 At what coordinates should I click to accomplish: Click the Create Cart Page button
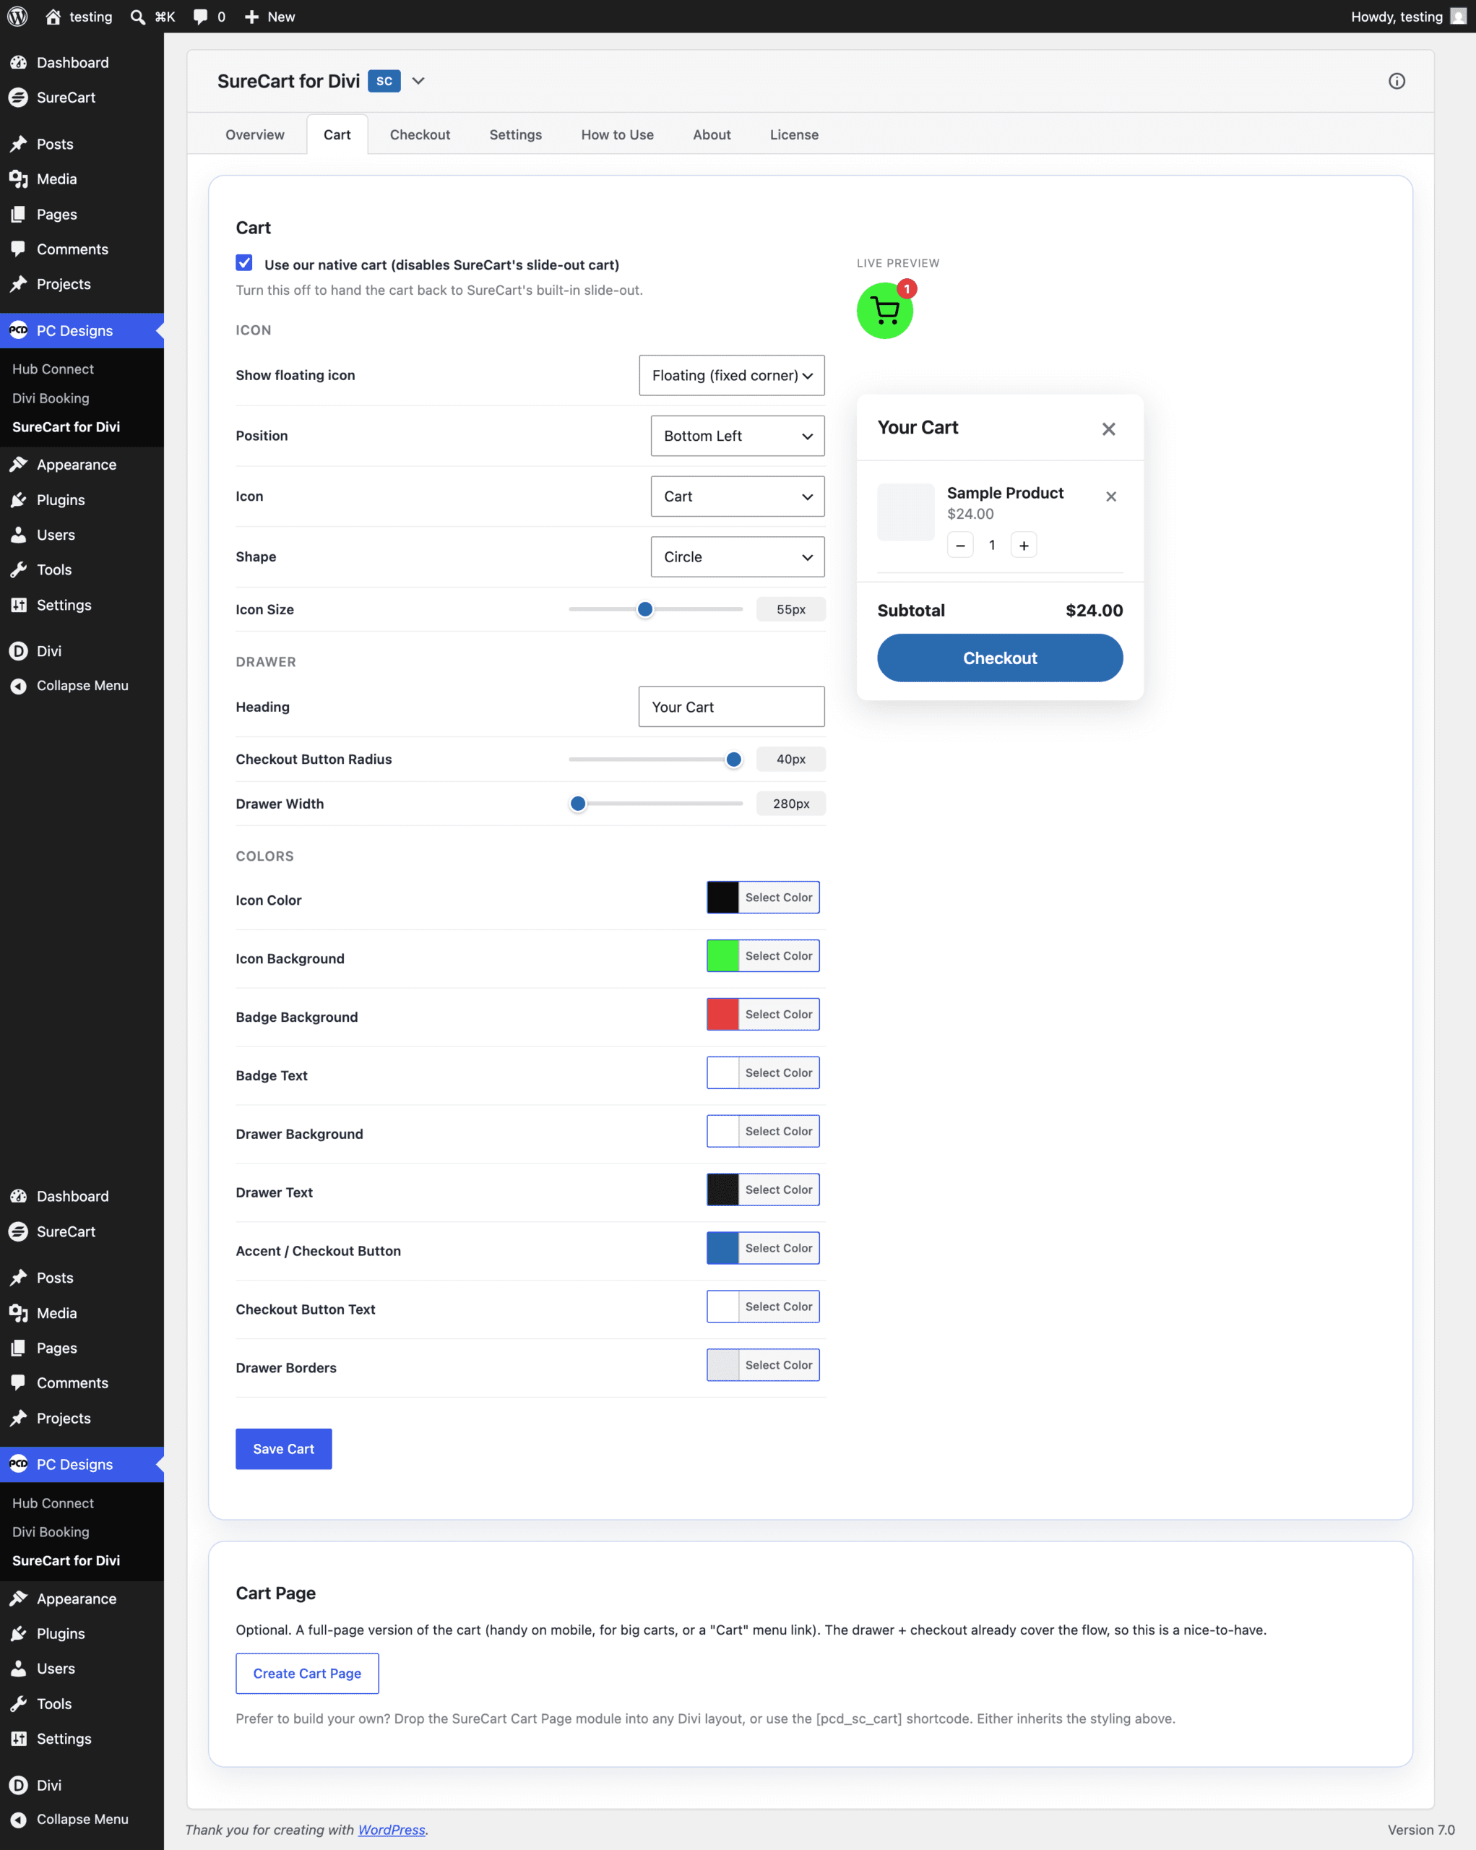click(x=307, y=1673)
